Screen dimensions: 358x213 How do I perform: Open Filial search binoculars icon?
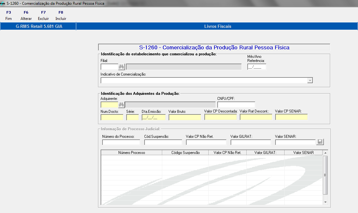click(x=121, y=67)
